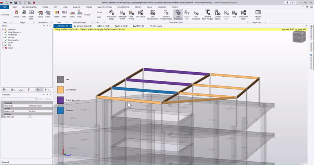Toggle the By load type checkbox

point(30,117)
